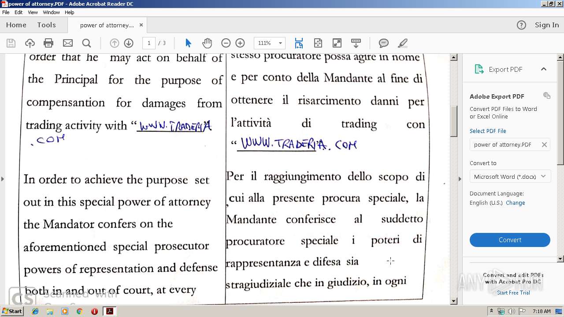The image size is (564, 317).
Task: Open the Windows Start button
Action: pos(12,311)
